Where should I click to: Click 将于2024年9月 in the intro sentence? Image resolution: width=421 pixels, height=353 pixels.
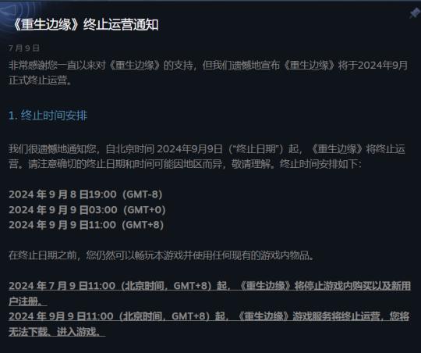tap(373, 66)
